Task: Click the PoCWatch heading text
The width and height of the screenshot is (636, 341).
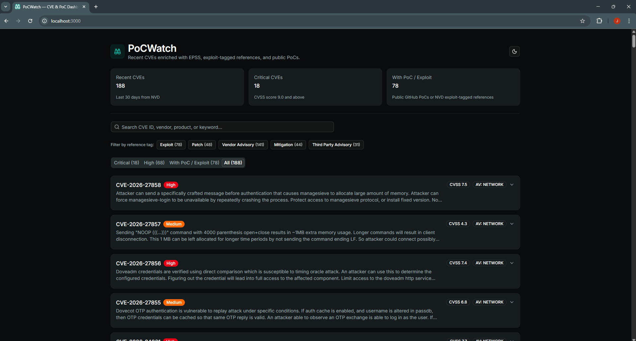Action: coord(152,48)
